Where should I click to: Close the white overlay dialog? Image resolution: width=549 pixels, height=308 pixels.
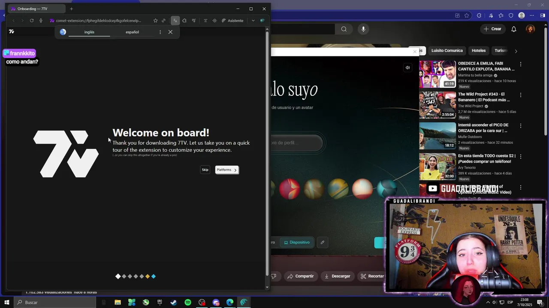[x=415, y=52]
